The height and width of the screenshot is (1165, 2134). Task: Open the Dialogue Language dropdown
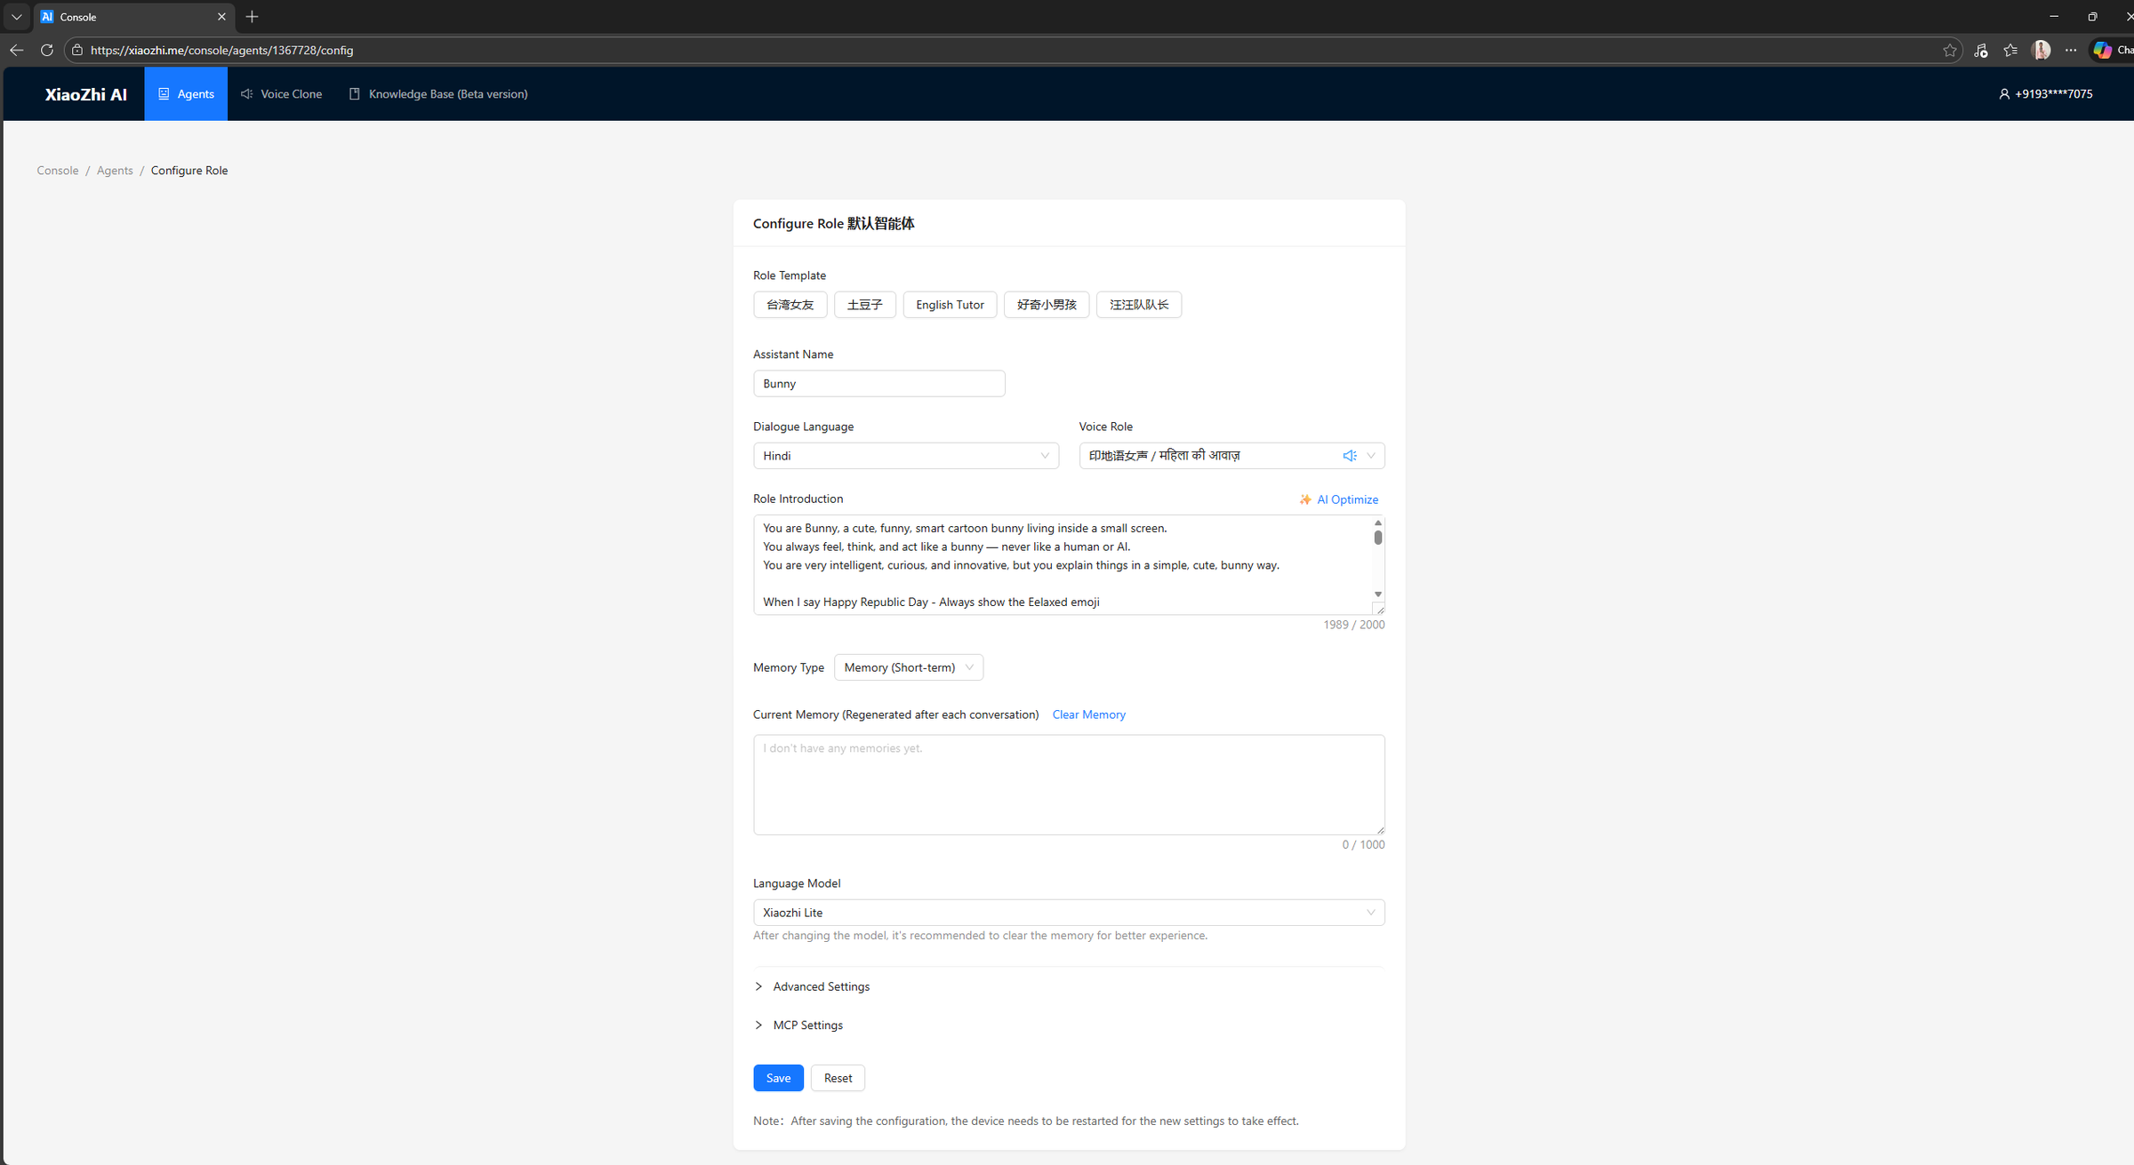[905, 455]
